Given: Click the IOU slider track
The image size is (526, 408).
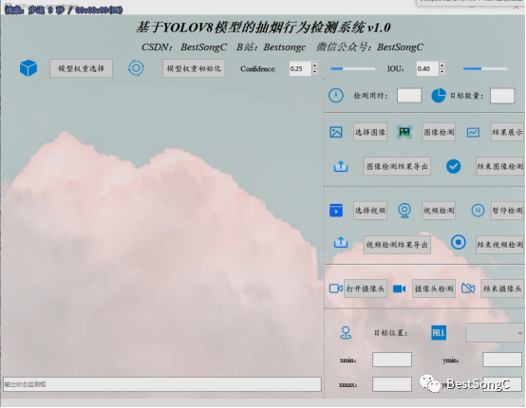Looking at the screenshot, I should (485, 68).
